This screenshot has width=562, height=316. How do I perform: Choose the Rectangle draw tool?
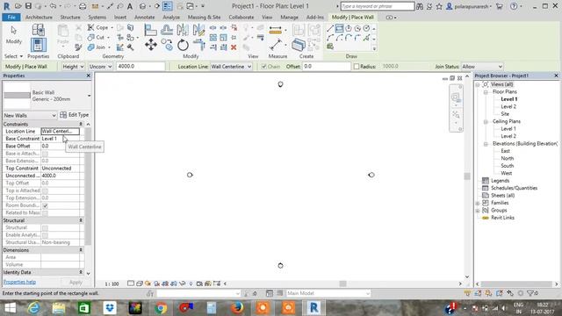pyautogui.click(x=339, y=28)
